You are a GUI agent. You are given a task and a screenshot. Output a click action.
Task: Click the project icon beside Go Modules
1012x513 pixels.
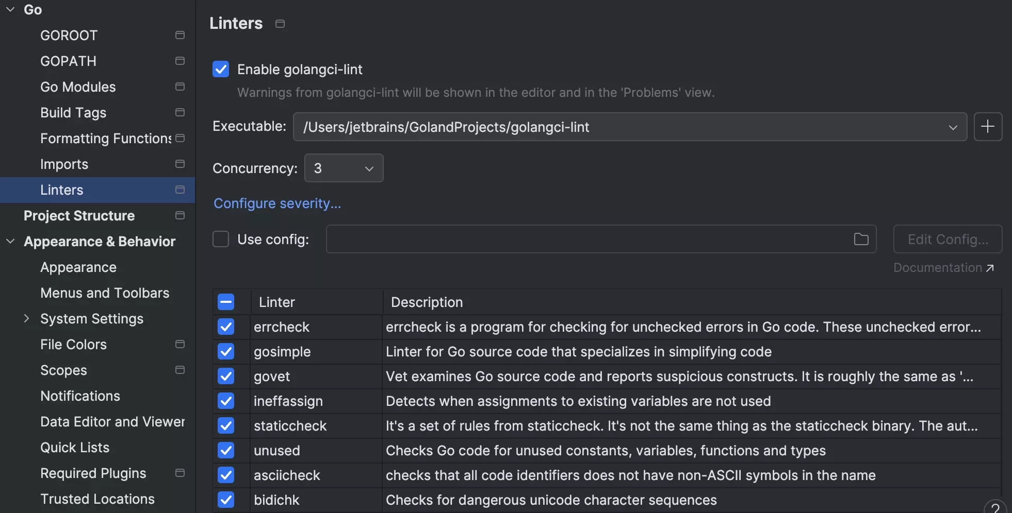click(x=180, y=87)
